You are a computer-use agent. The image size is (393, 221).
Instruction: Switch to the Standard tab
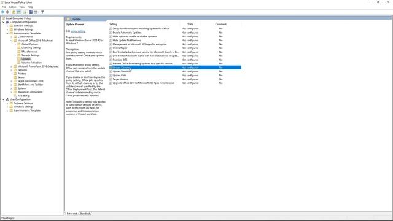pos(85,214)
